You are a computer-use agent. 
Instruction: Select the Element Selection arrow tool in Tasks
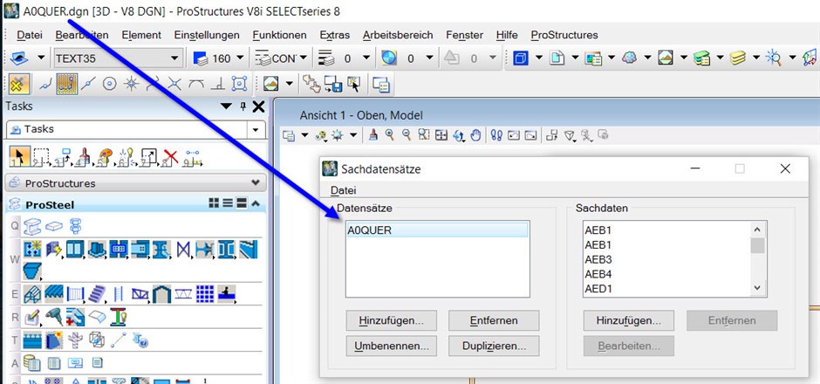click(19, 156)
